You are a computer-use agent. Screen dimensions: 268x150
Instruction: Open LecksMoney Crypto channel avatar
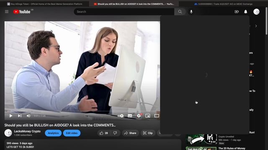coord(8,133)
